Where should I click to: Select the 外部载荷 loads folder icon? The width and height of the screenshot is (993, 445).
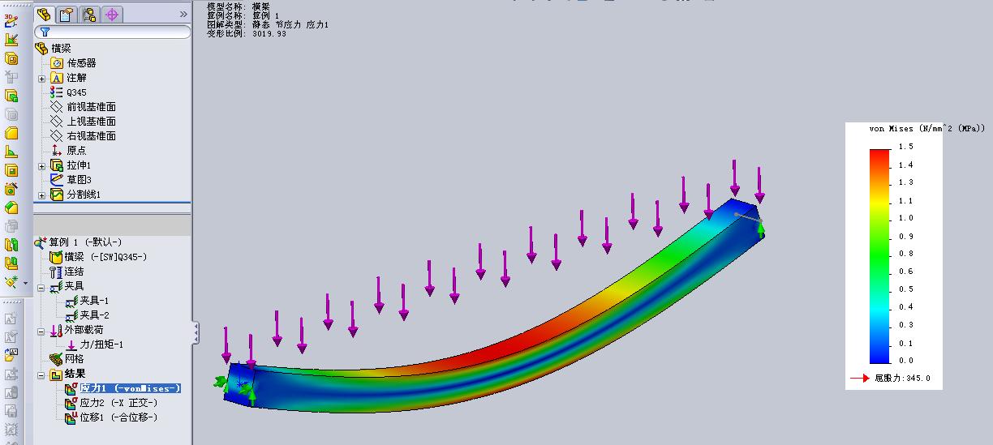(x=56, y=330)
